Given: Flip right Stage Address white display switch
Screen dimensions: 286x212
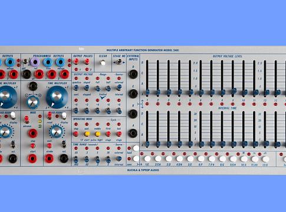Looking at the screenshot, I should pos(64,116).
